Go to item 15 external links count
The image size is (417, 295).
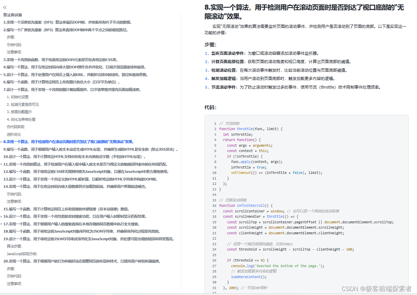(66, 209)
